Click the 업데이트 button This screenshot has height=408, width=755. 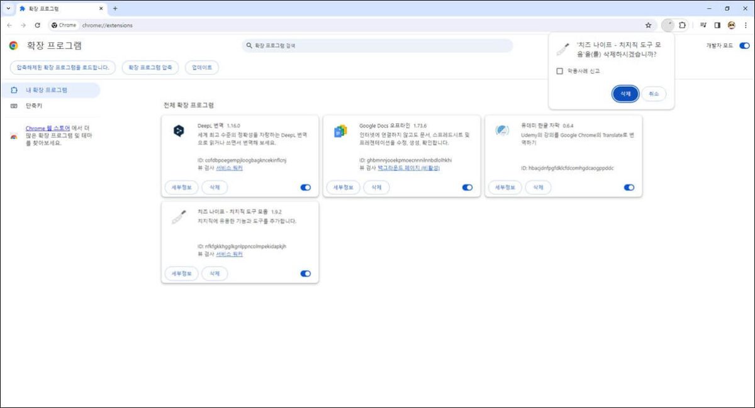[202, 67]
